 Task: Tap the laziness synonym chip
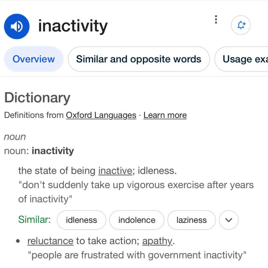(192, 220)
